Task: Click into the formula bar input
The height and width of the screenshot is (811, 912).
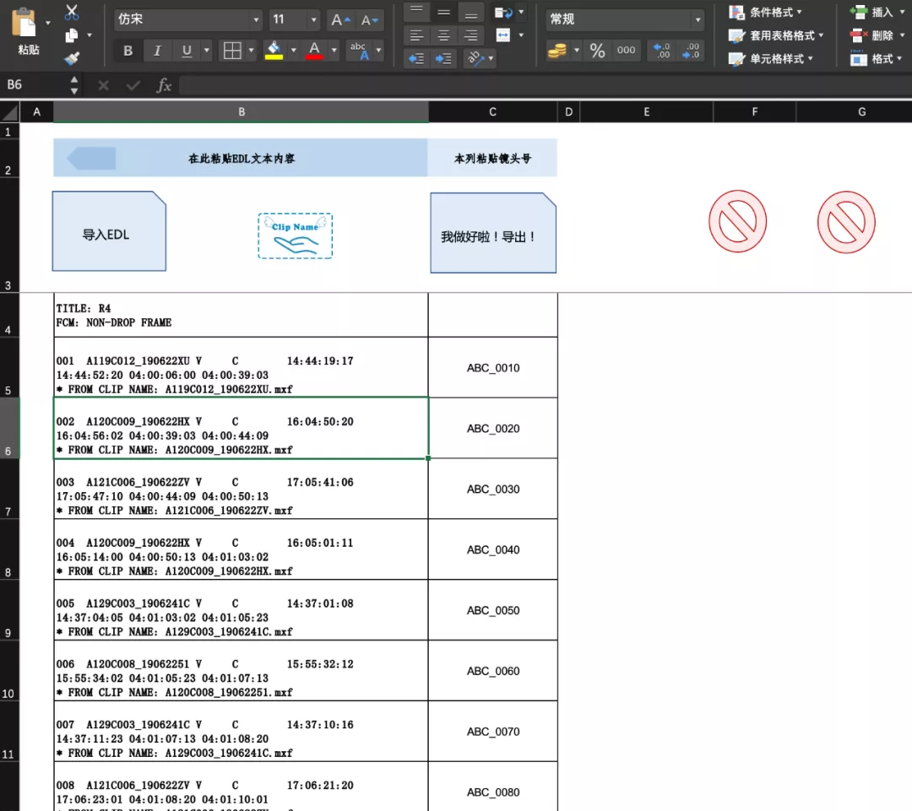Action: click(546, 86)
